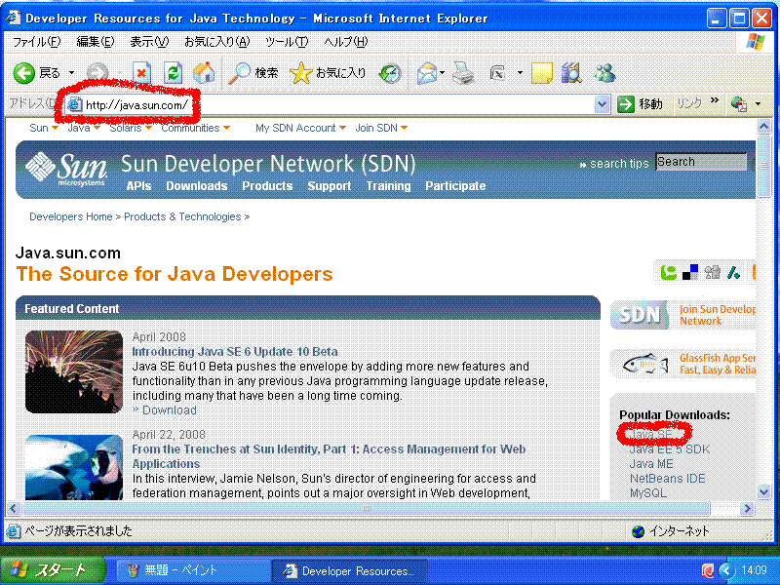This screenshot has width=780, height=585.
Task: Expand hidden tray icons with blue arrow
Action: click(x=726, y=570)
